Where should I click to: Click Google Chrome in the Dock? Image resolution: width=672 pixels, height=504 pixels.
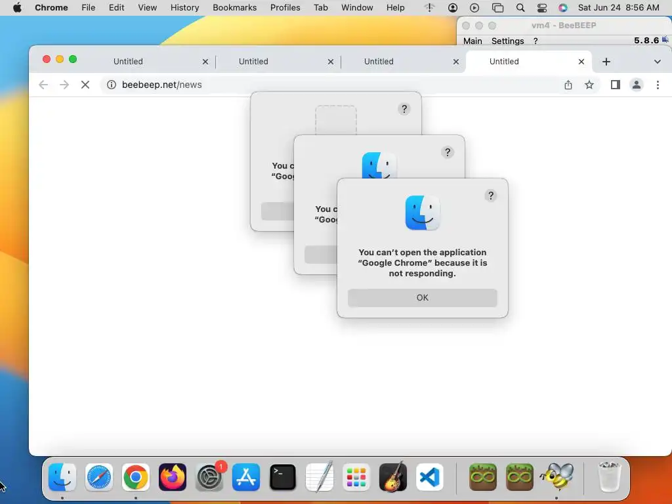pos(136,477)
